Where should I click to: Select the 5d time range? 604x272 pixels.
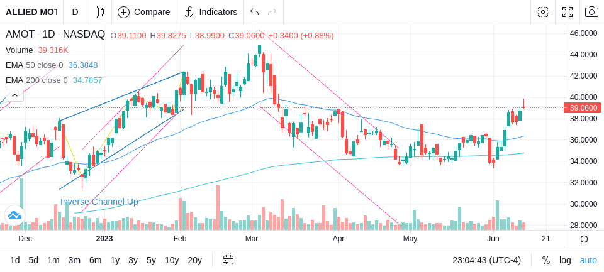(x=33, y=261)
